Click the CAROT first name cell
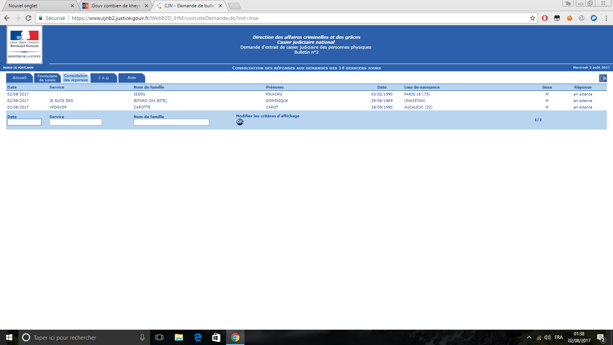 [x=272, y=107]
